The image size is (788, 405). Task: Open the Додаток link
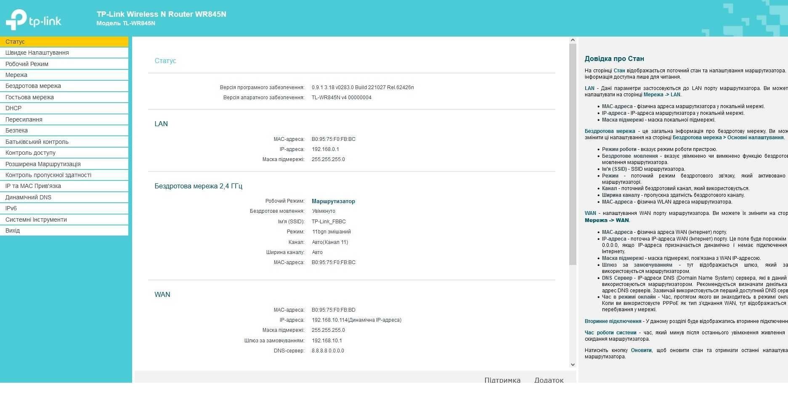click(x=549, y=380)
